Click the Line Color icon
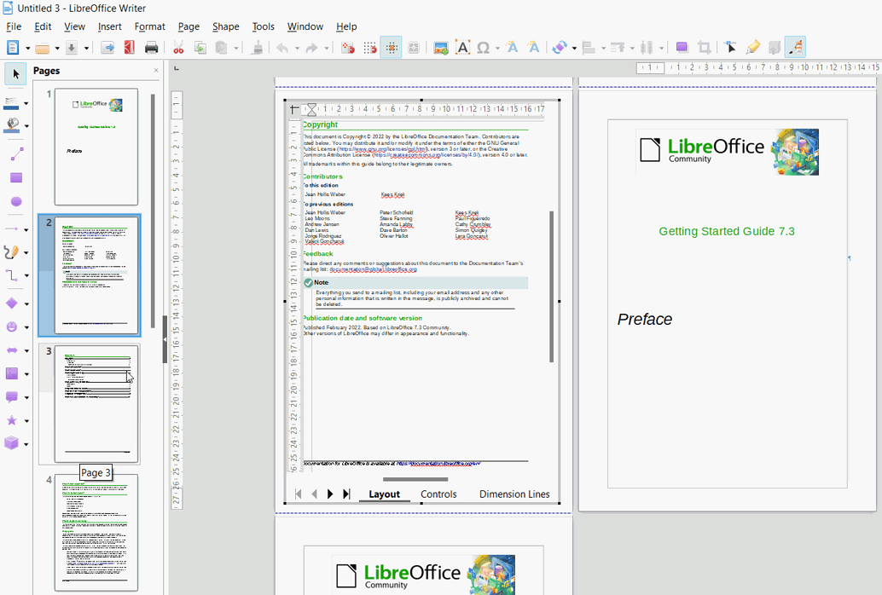The height and width of the screenshot is (595, 882). (12, 102)
